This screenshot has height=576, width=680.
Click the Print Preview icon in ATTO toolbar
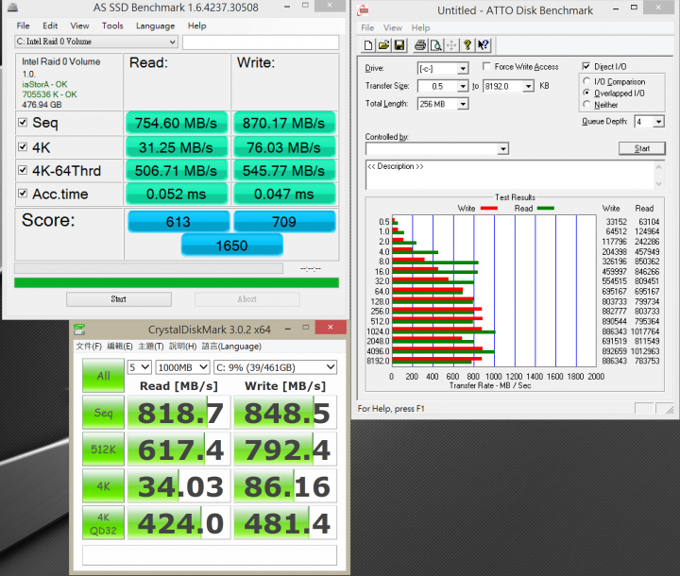point(435,45)
